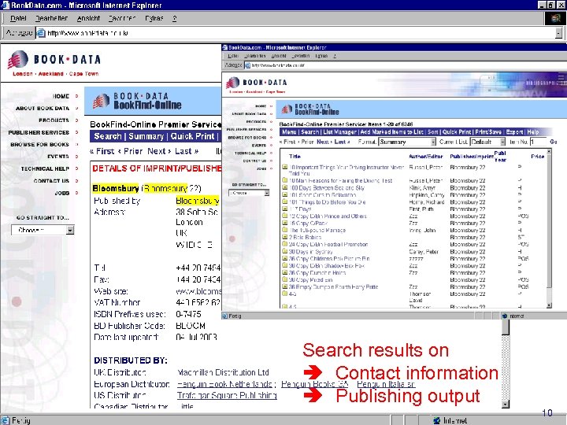567x425 pixels.
Task: Open folder icon beside '100 Days Between Sea and Sky'
Action: (x=284, y=187)
